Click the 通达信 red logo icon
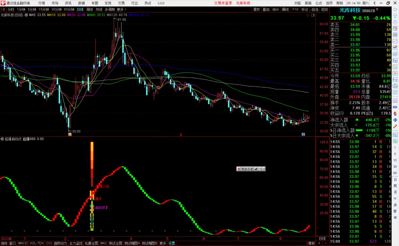Image resolution: width=399 pixels, height=246 pixels. point(3,3)
